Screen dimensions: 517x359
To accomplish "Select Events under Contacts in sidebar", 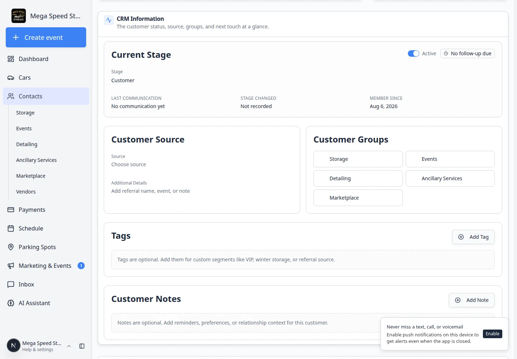I will click(24, 129).
